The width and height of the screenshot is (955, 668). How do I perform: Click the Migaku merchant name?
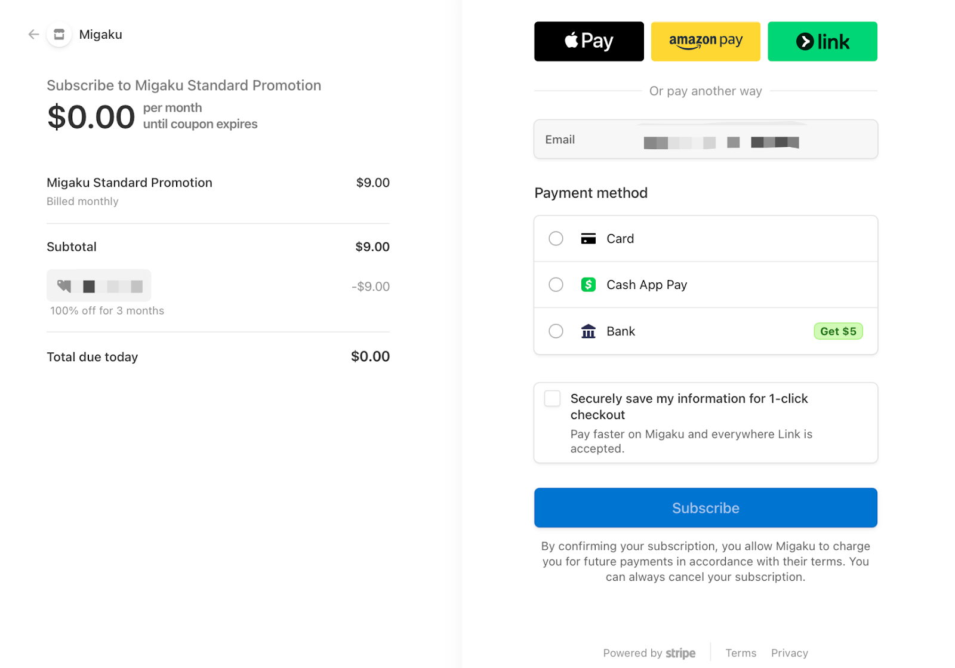tap(100, 35)
